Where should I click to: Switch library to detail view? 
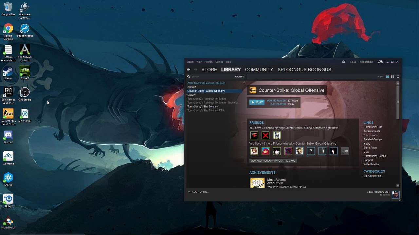(387, 77)
